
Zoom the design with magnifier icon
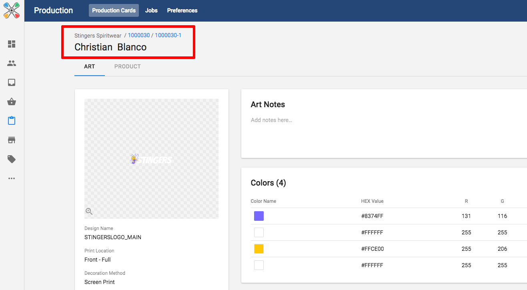point(89,212)
